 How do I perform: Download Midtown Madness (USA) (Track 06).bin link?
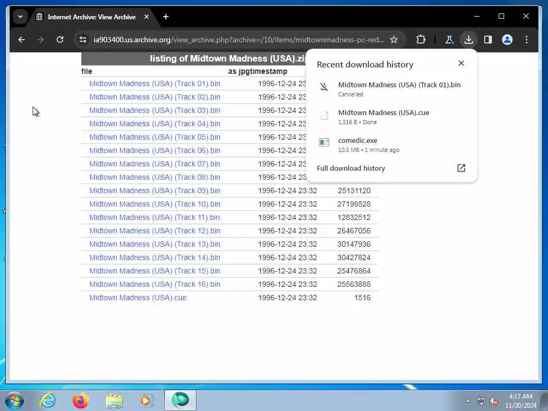(x=155, y=150)
